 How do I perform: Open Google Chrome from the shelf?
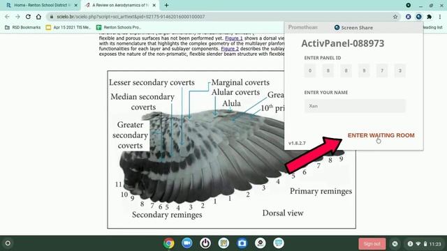point(169,243)
